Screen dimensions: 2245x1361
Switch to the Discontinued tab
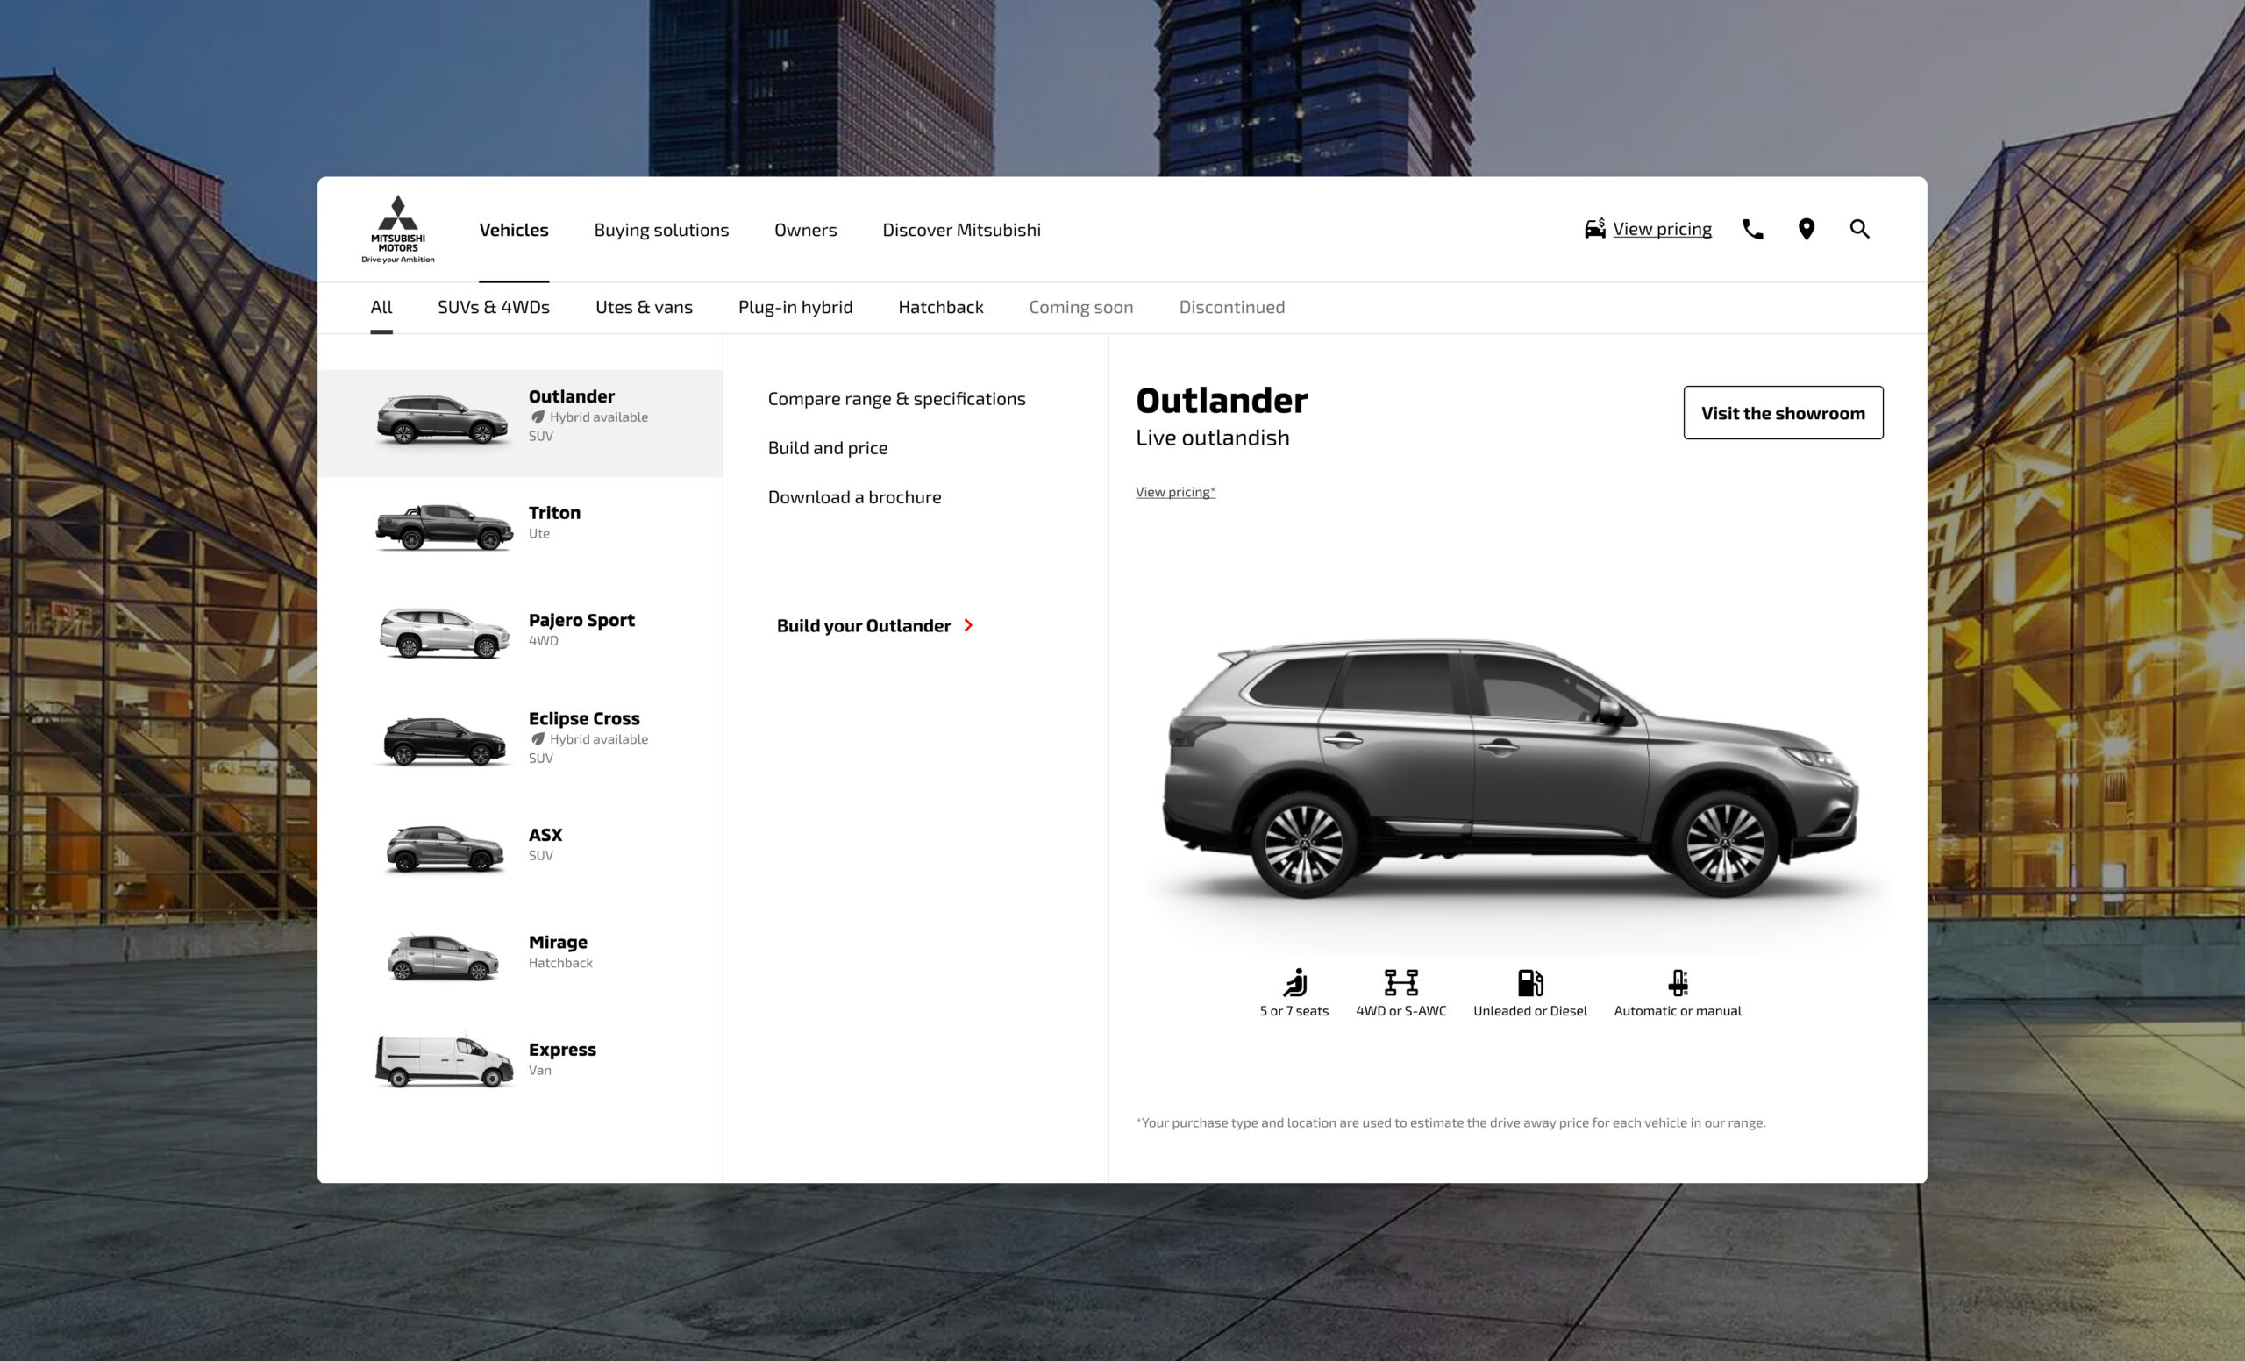pyautogui.click(x=1232, y=307)
